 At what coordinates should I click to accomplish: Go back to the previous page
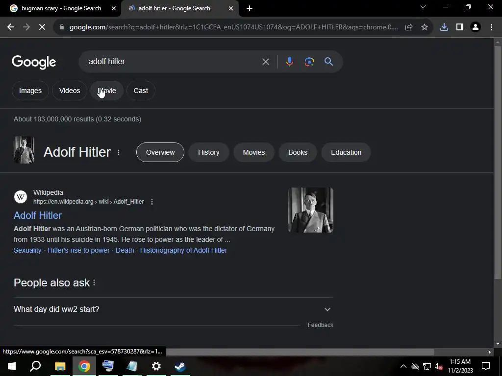pyautogui.click(x=11, y=27)
